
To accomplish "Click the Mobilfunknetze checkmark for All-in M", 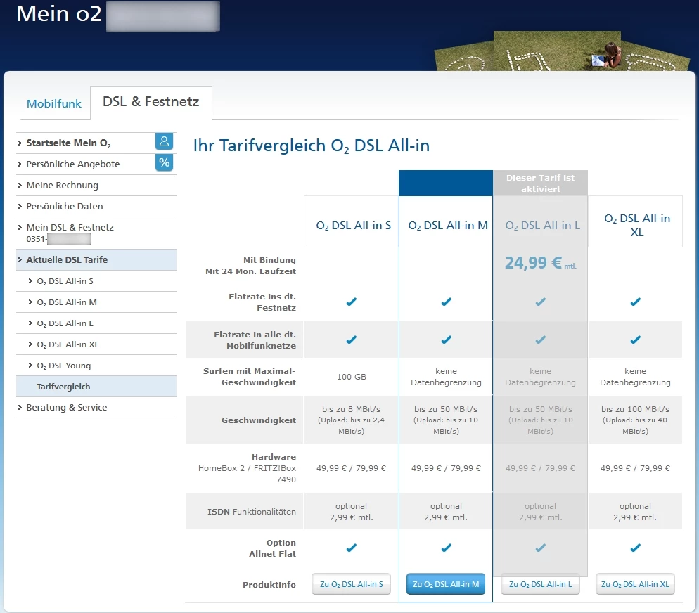I will click(x=447, y=340).
